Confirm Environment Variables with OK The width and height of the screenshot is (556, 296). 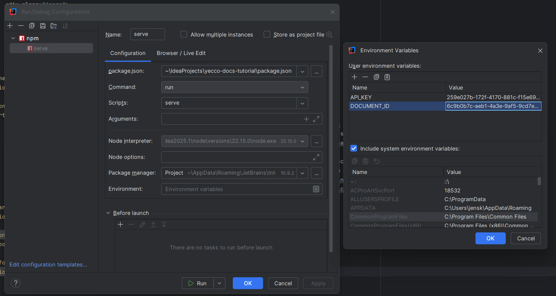coord(490,238)
